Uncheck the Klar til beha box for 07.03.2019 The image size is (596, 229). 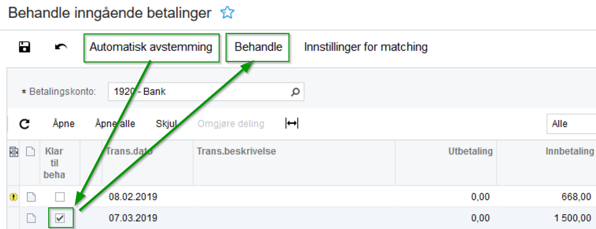[60, 218]
